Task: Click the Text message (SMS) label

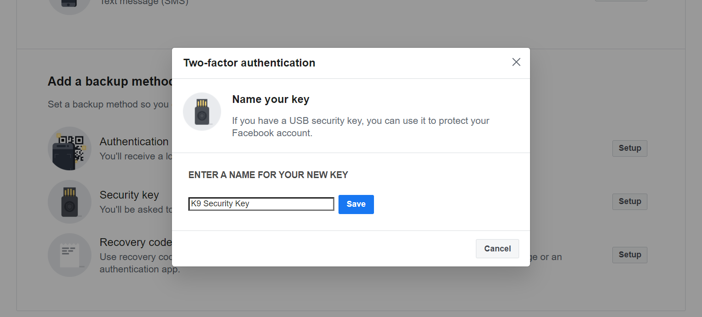Action: click(144, 2)
